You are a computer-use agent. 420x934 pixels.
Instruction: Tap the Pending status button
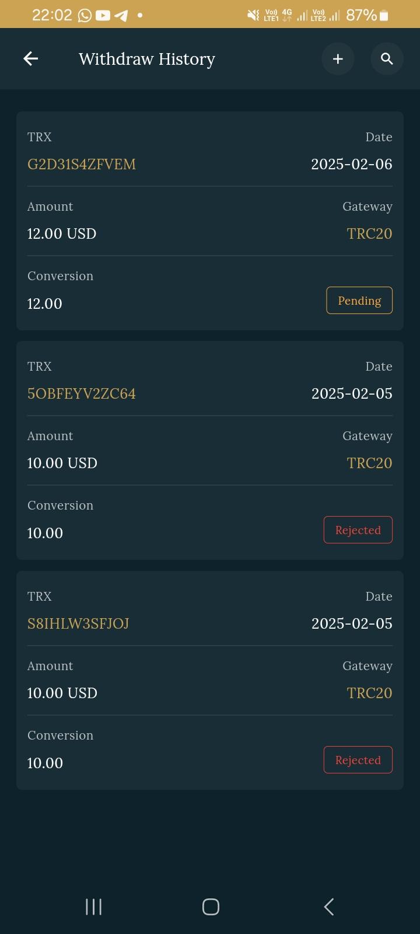click(x=359, y=301)
